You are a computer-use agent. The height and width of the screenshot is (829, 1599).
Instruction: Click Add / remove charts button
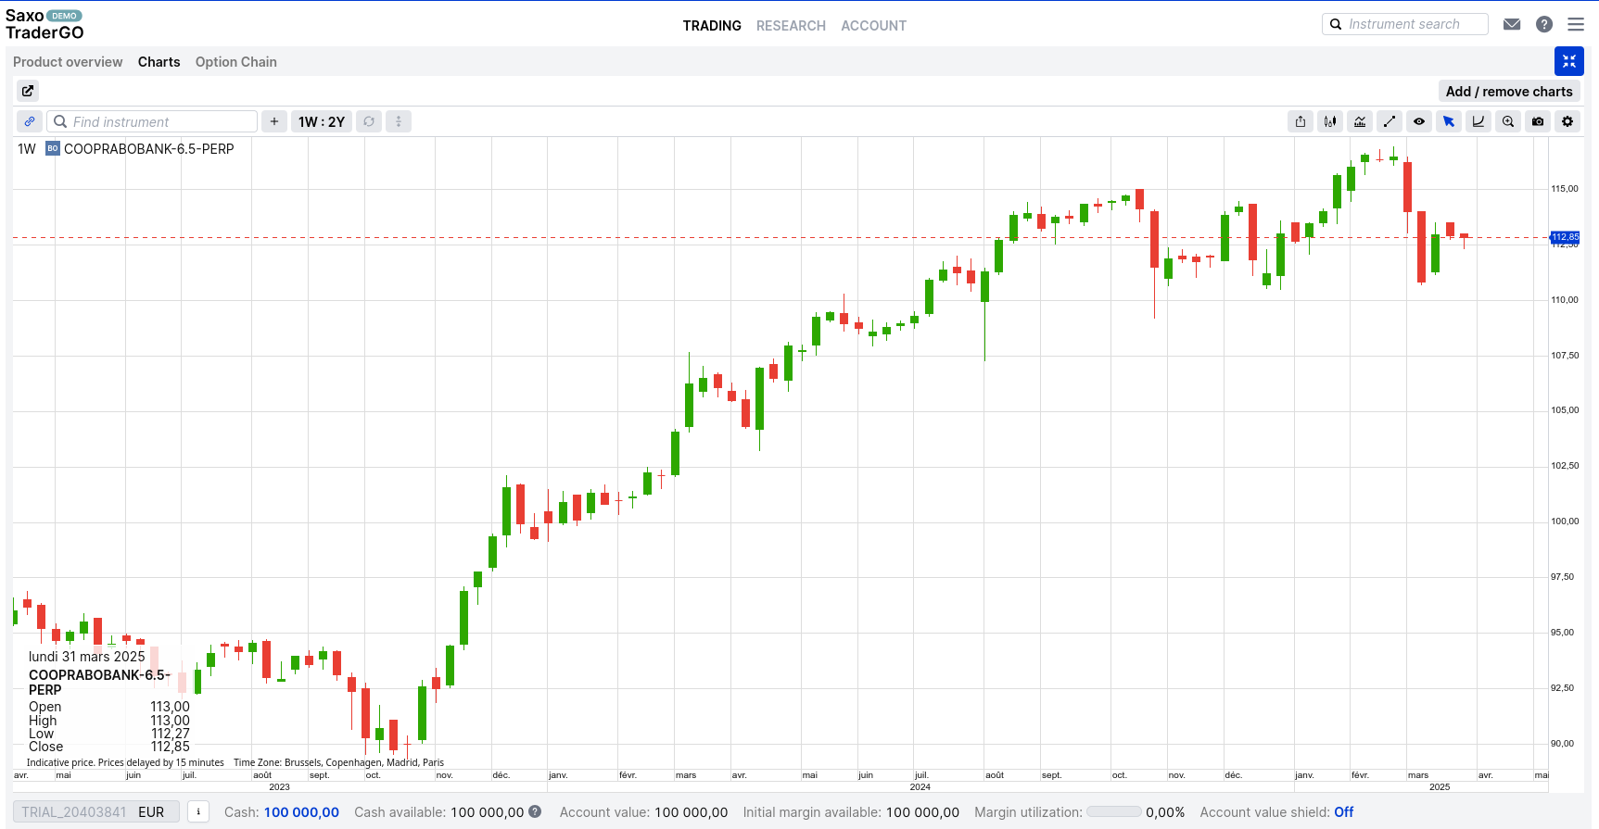tap(1509, 91)
